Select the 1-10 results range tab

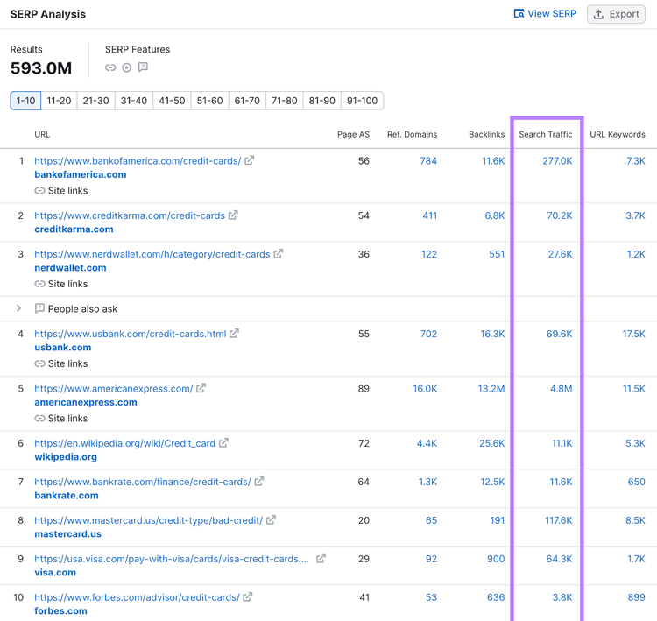25,101
